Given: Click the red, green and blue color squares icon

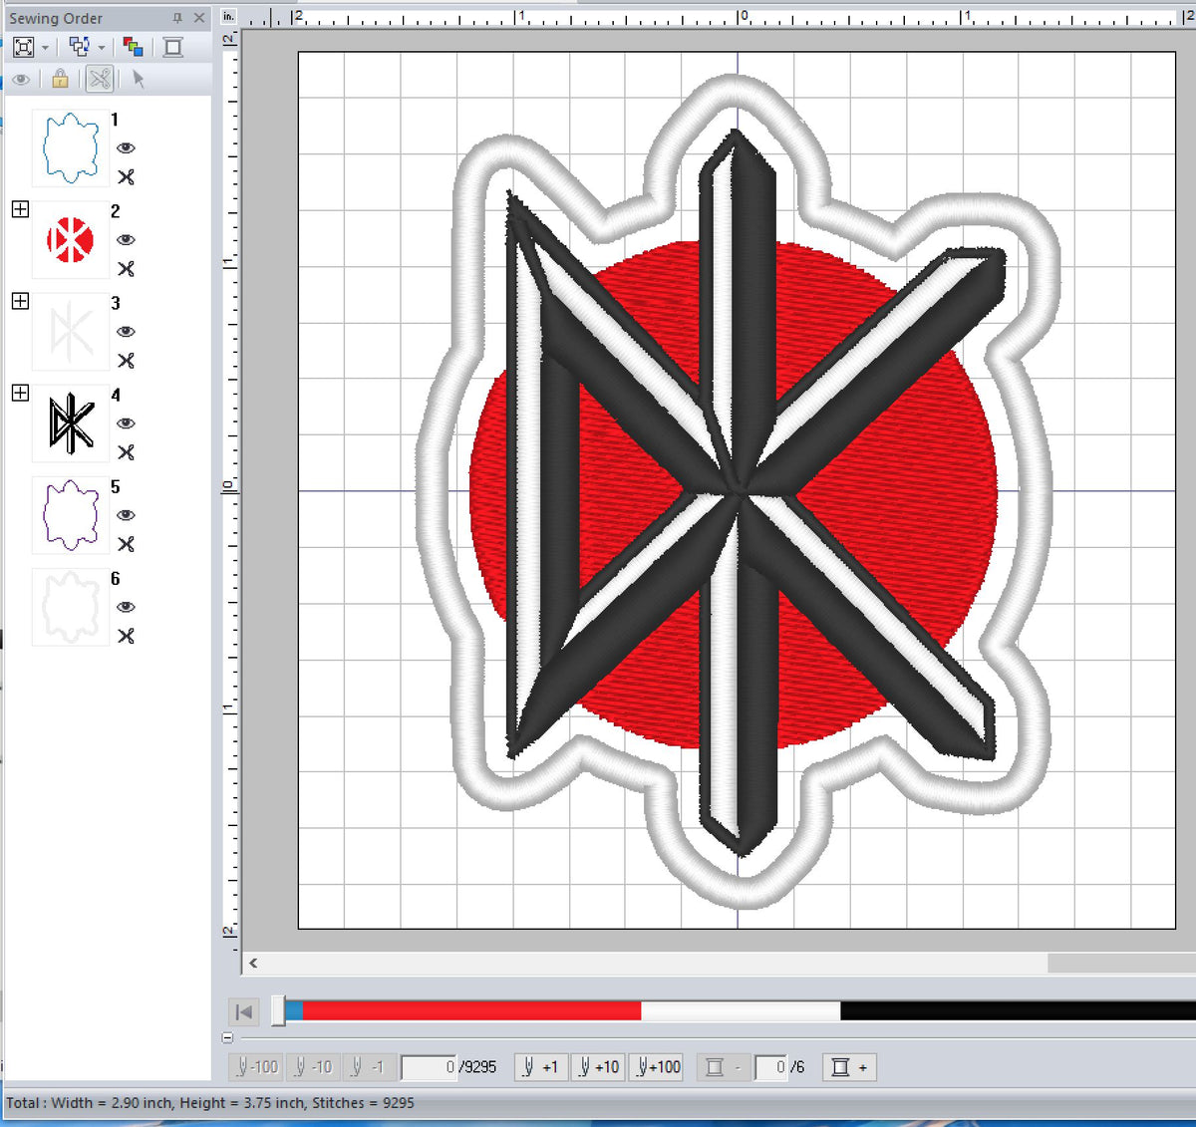Looking at the screenshot, I should coord(133,47).
